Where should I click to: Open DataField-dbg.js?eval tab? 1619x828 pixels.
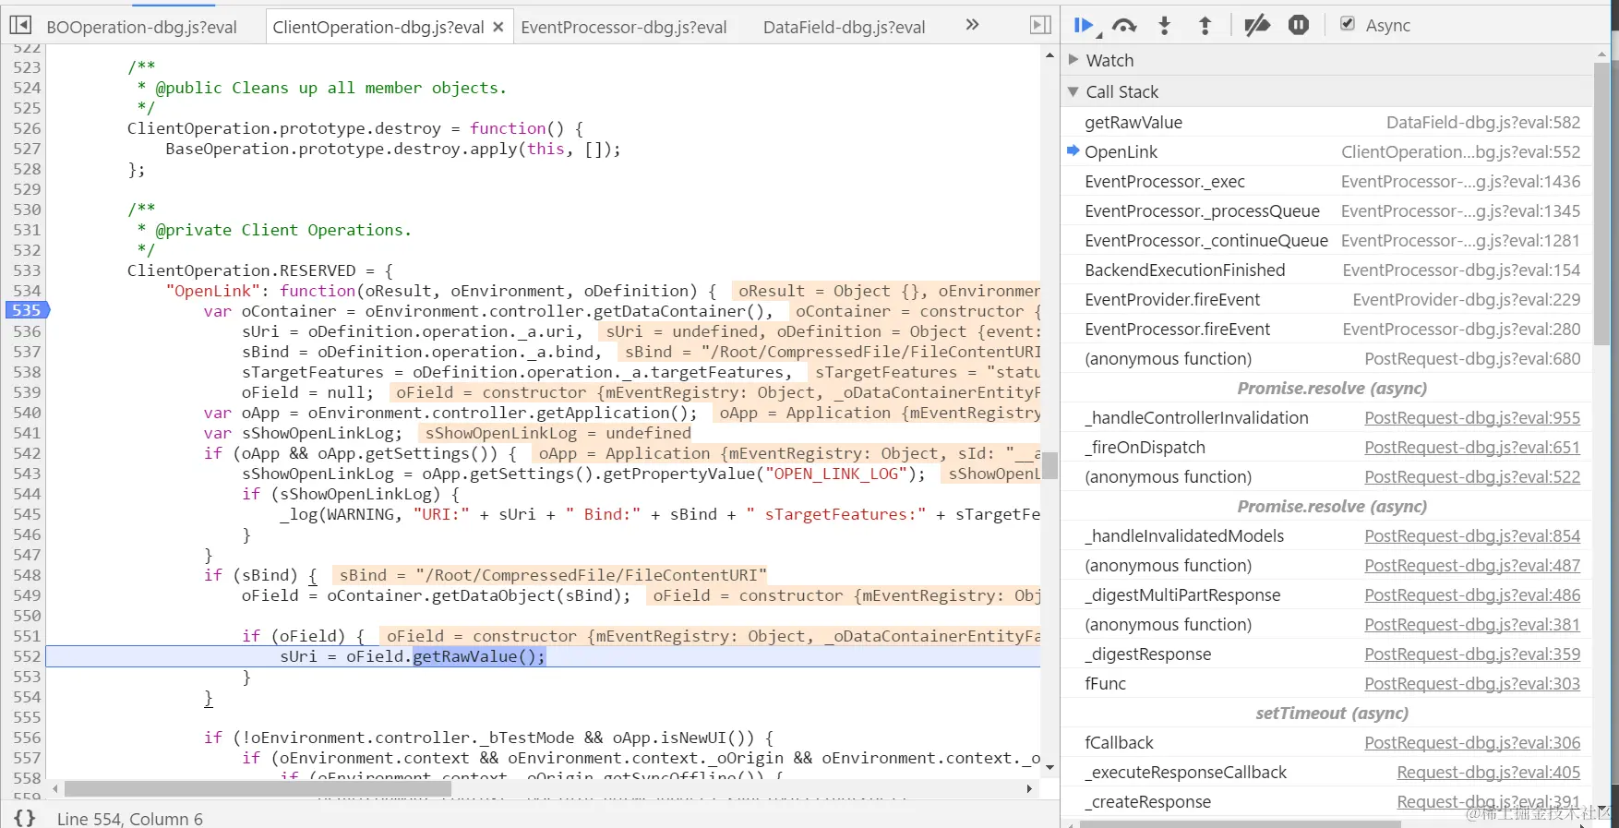[844, 28]
